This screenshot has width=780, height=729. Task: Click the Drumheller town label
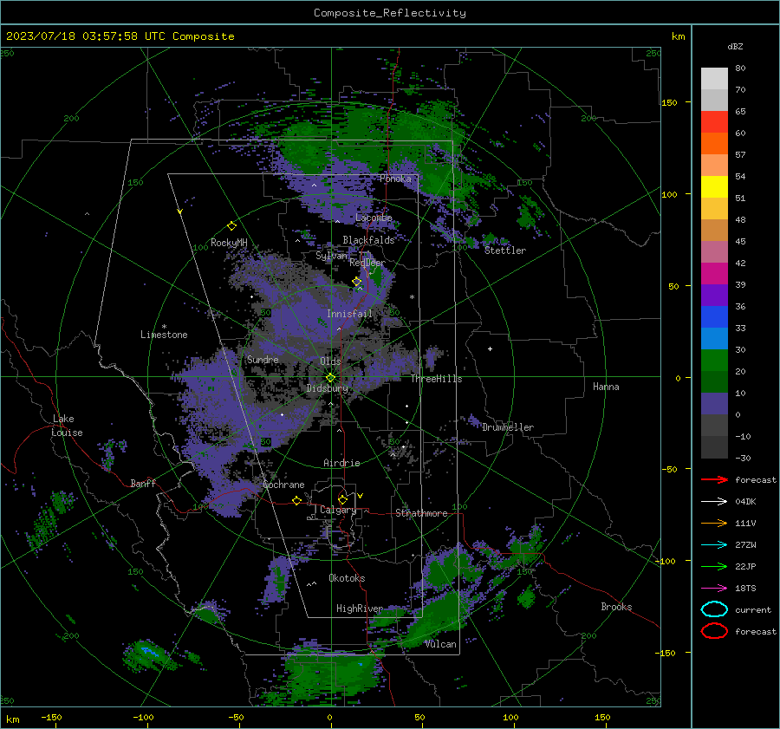[x=508, y=427]
